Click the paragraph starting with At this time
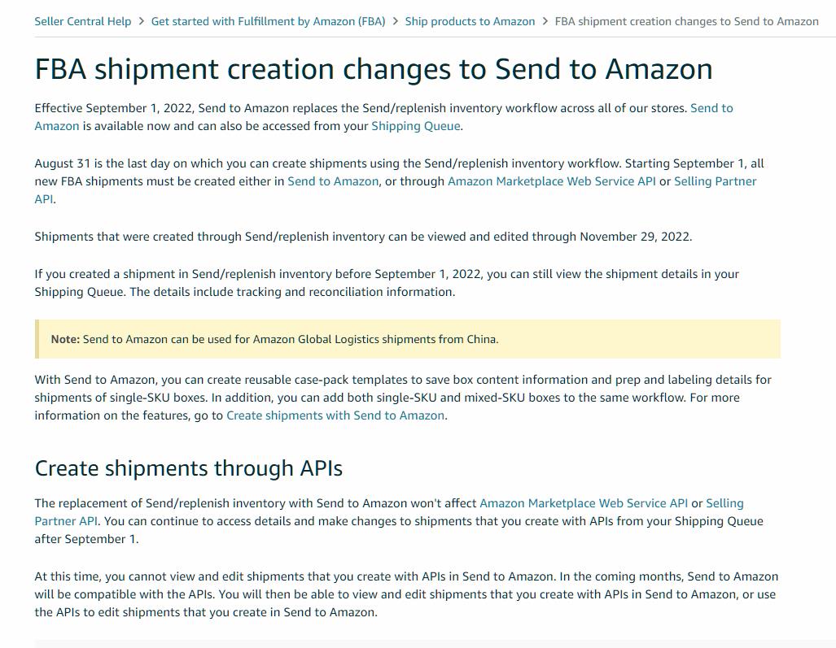836x648 pixels. [x=405, y=594]
